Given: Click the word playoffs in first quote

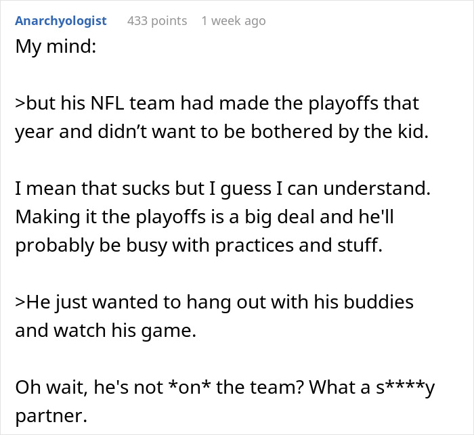Looking at the screenshot, I should click(x=343, y=104).
